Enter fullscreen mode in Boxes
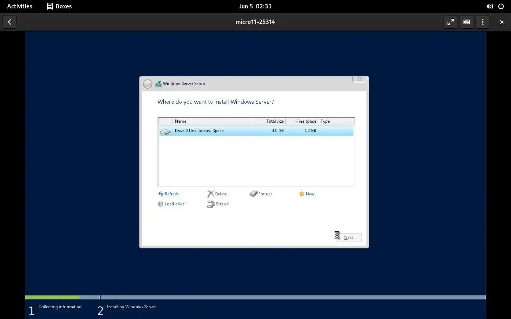Screen dimensions: 511x319 pos(451,22)
